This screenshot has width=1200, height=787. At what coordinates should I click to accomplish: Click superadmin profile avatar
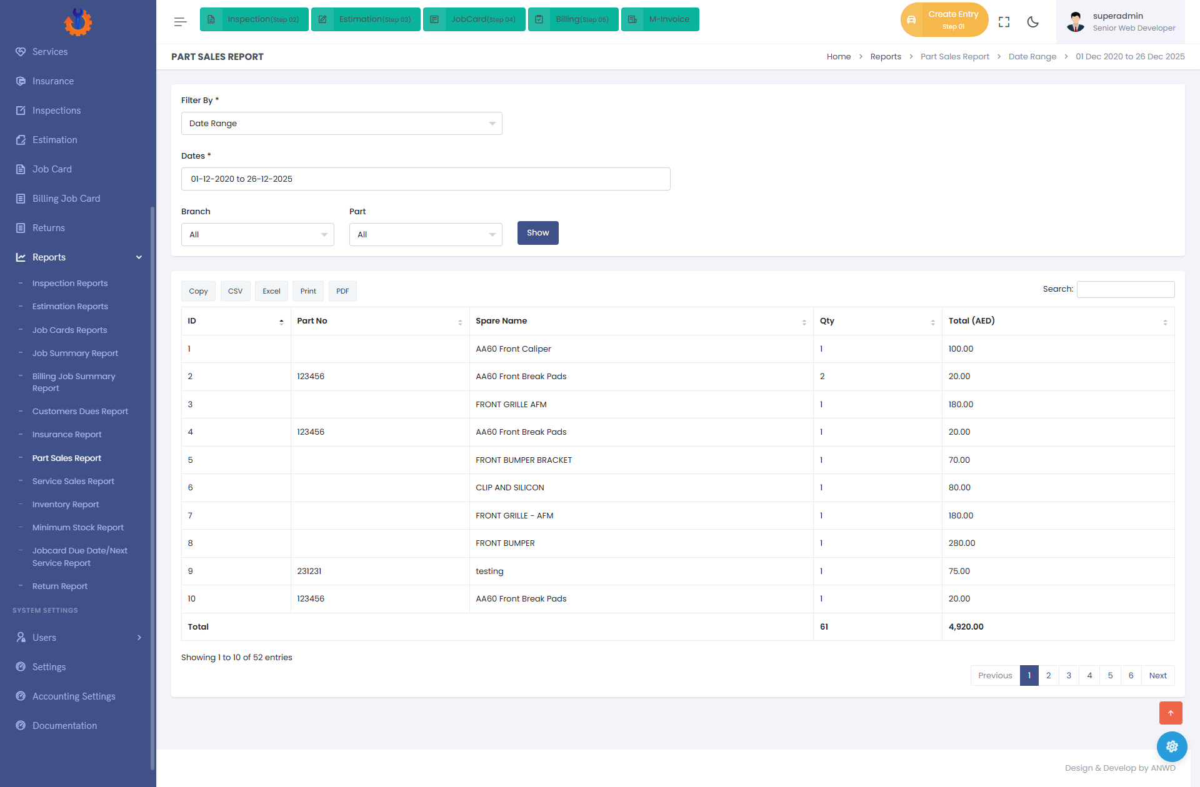pos(1075,22)
